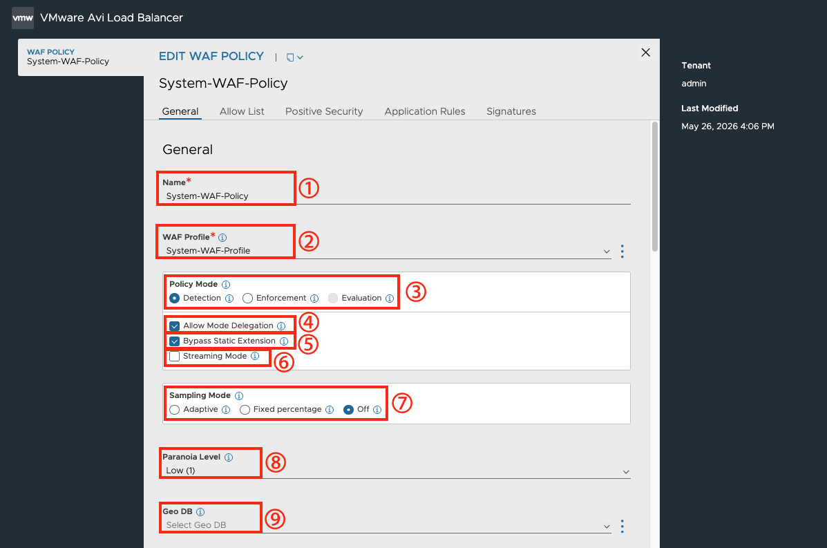
Task: Show the Paranoia Level info icon
Action: pos(229,457)
